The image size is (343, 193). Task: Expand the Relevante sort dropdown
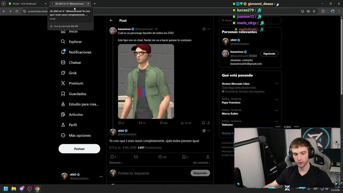point(116,163)
